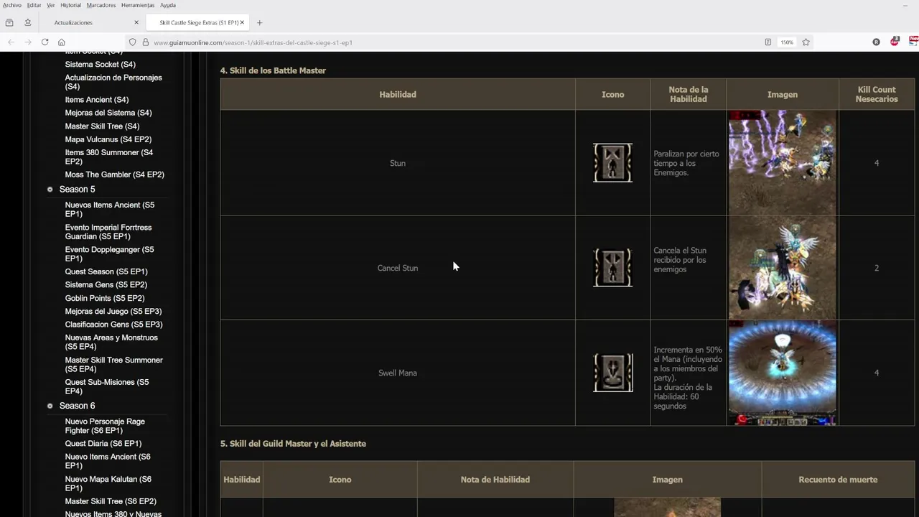Image resolution: width=919 pixels, height=517 pixels.
Task: Collapse the Season 6 sidebar section
Action: click(x=50, y=406)
